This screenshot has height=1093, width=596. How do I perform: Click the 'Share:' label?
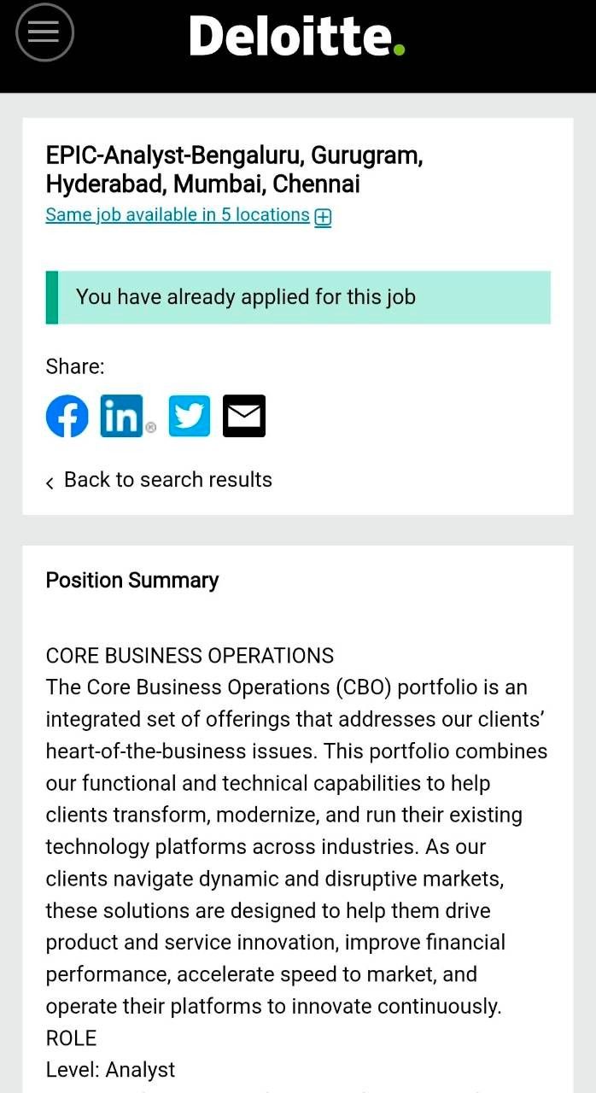[75, 366]
